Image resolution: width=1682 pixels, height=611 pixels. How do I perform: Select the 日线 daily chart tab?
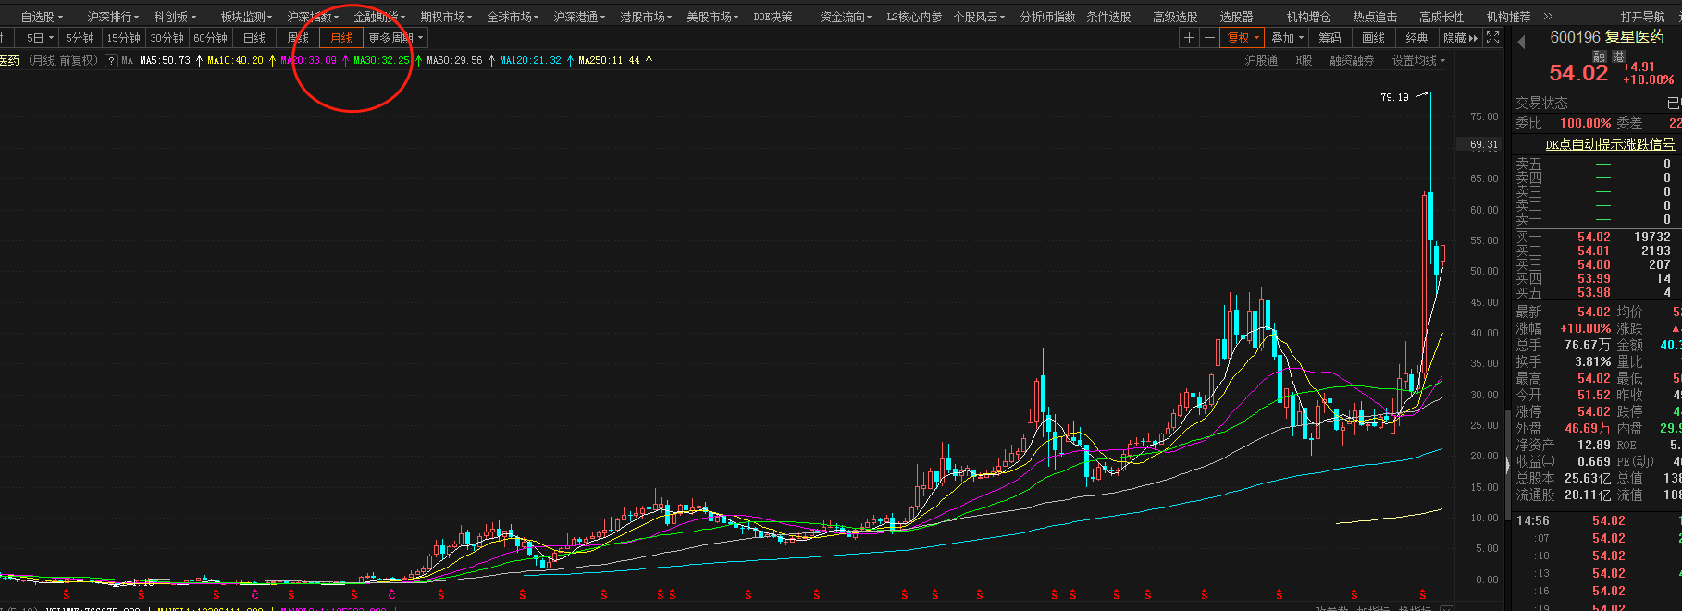coord(254,38)
